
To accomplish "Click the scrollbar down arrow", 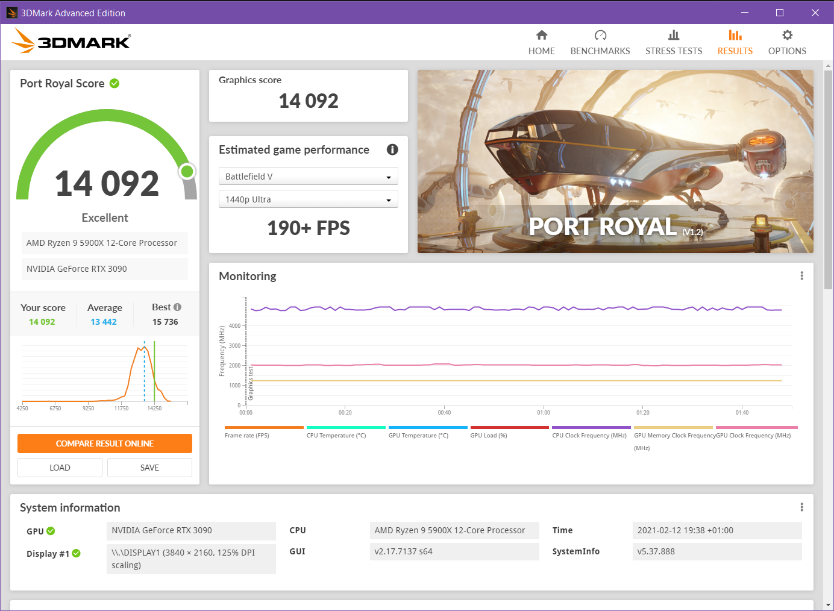I will [x=829, y=605].
